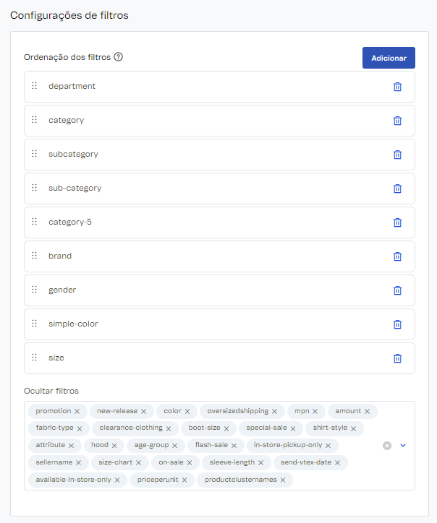This screenshot has height=523, width=437.
Task: Clear all hidden filters with circle X
Action: point(387,446)
